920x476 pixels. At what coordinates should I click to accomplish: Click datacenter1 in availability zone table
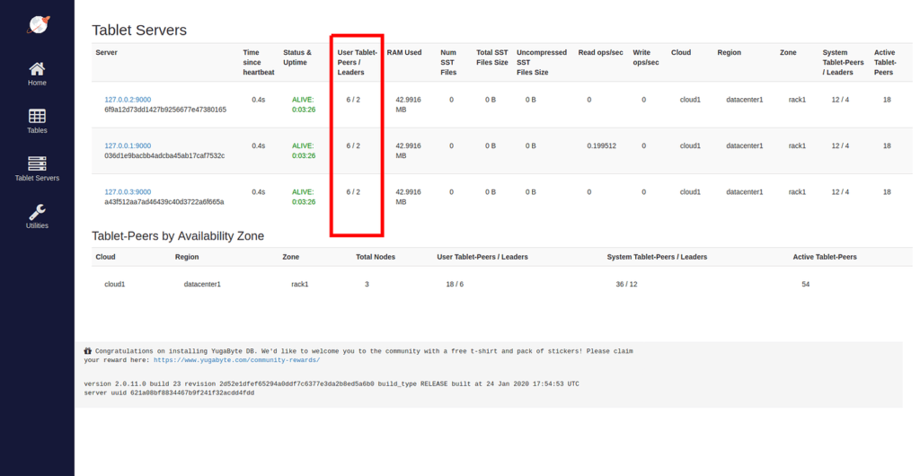coord(202,285)
